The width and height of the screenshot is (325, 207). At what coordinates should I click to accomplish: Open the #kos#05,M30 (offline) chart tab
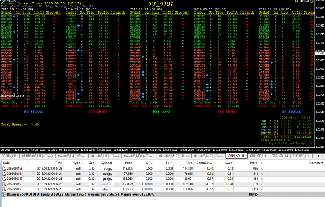(139, 156)
